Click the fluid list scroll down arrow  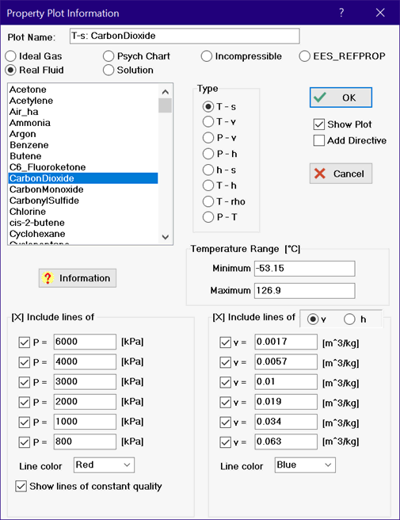[x=165, y=237]
